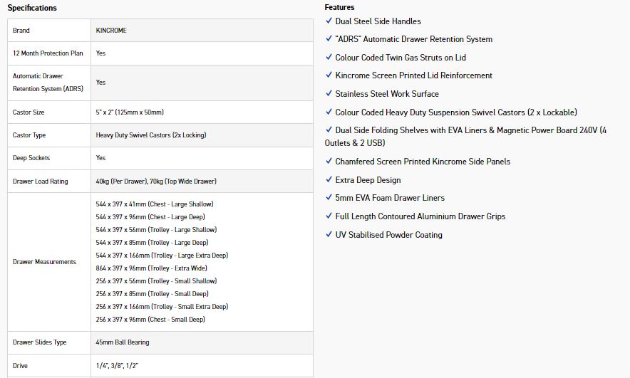Click checkmark icon for Extra Deep Design
The width and height of the screenshot is (630, 378).
(329, 180)
